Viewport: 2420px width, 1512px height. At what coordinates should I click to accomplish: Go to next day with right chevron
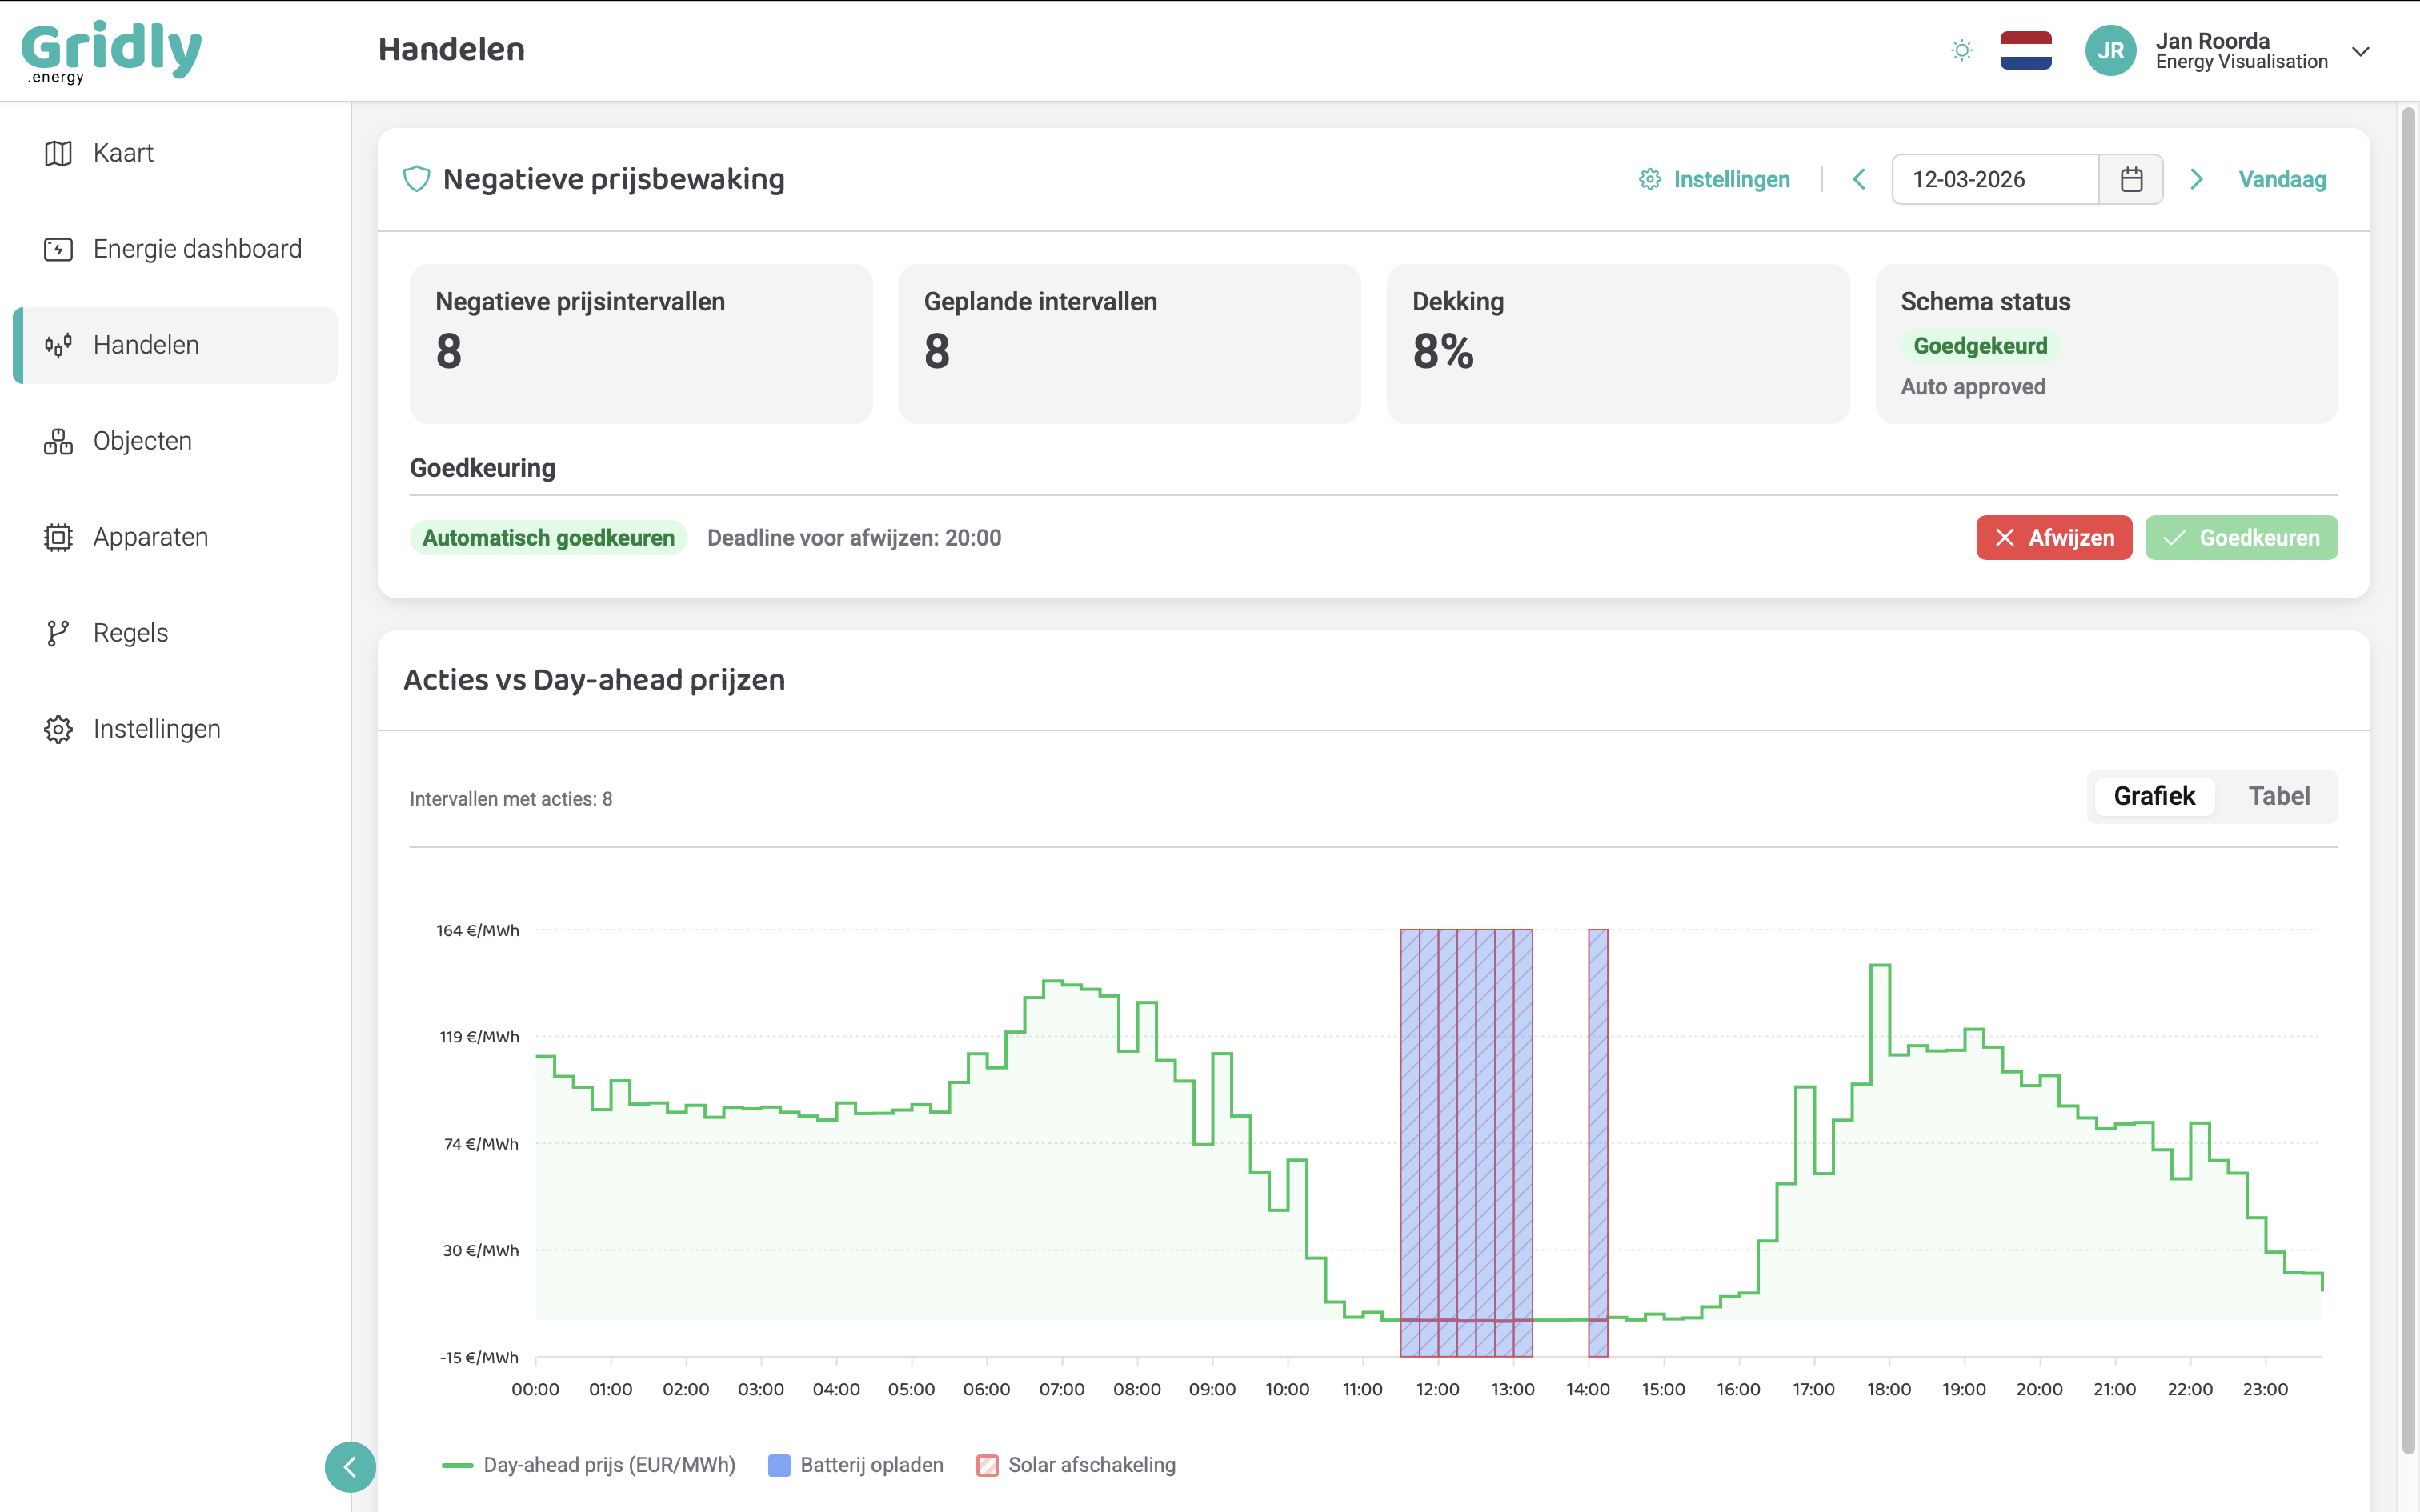tap(2196, 179)
